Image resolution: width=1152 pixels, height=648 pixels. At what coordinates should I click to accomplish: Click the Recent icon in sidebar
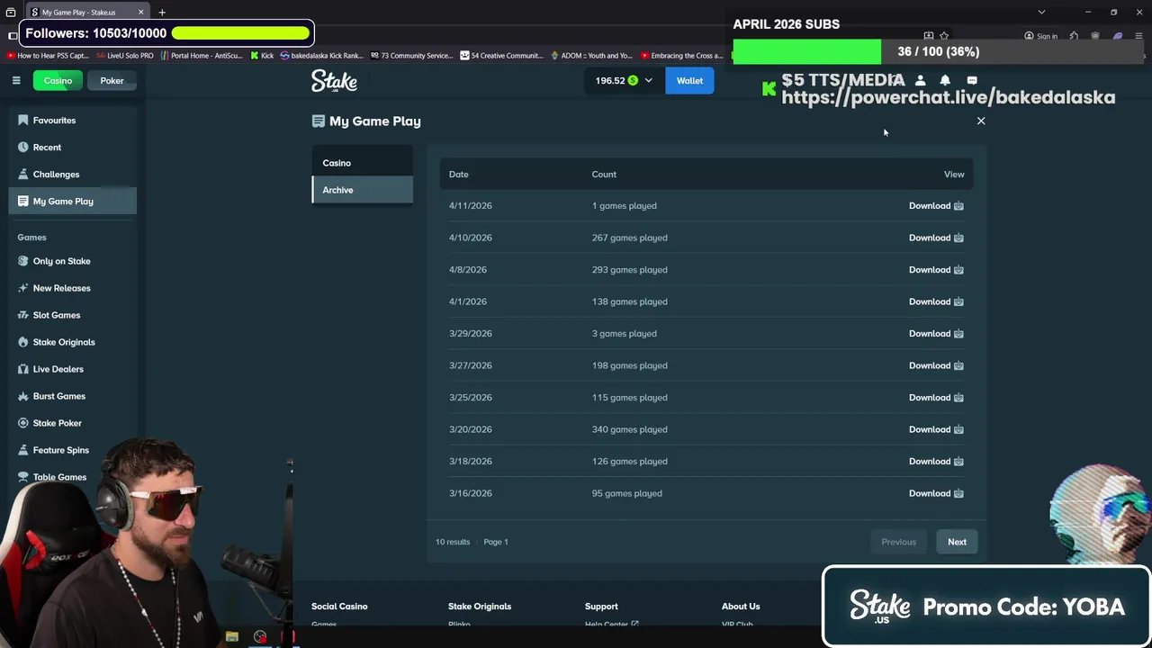(x=23, y=147)
